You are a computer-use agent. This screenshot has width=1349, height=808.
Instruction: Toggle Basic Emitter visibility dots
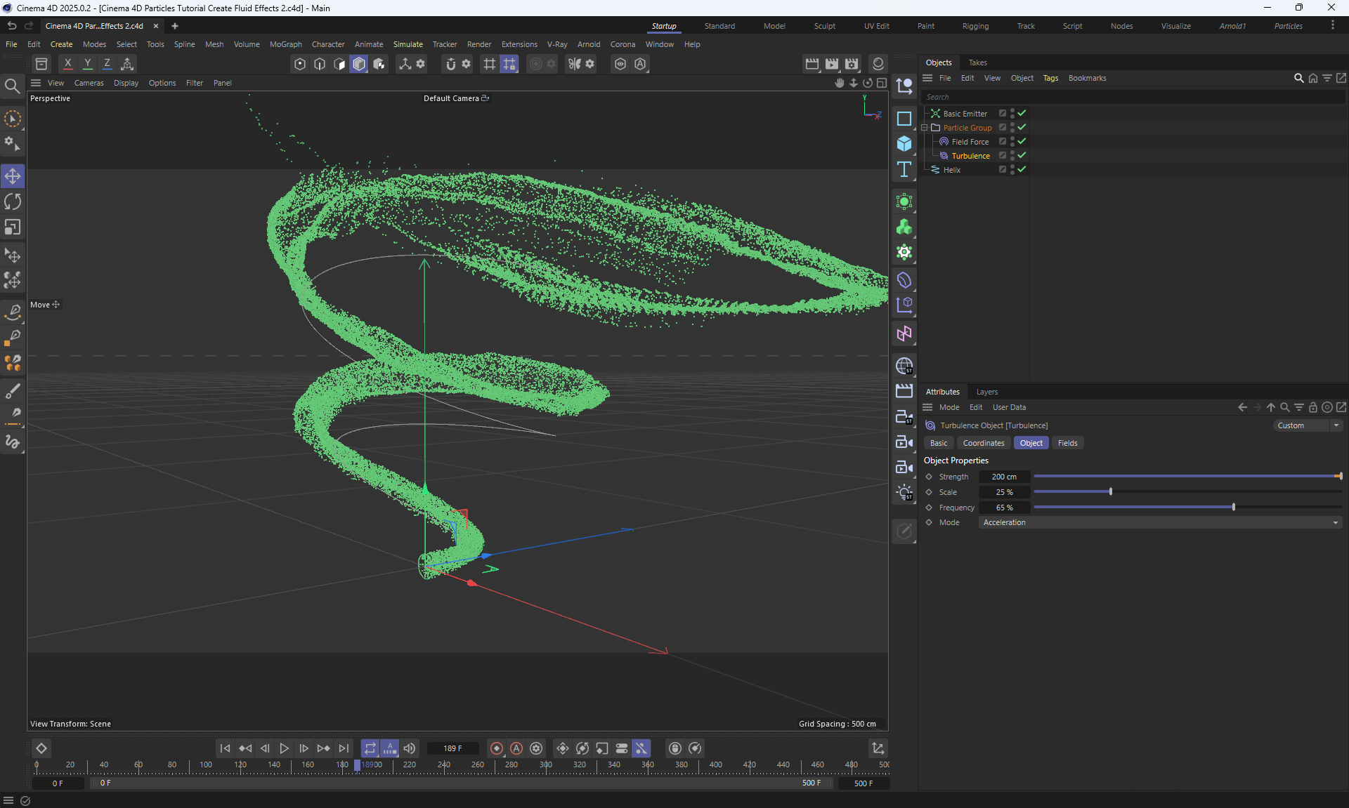[1012, 113]
